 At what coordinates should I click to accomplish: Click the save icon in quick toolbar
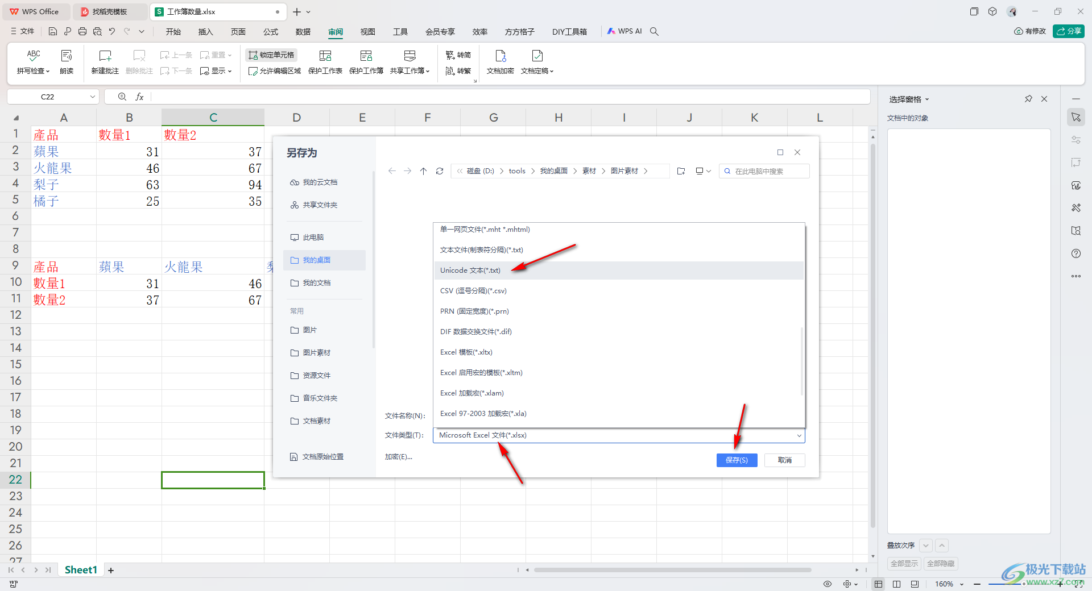coord(53,31)
